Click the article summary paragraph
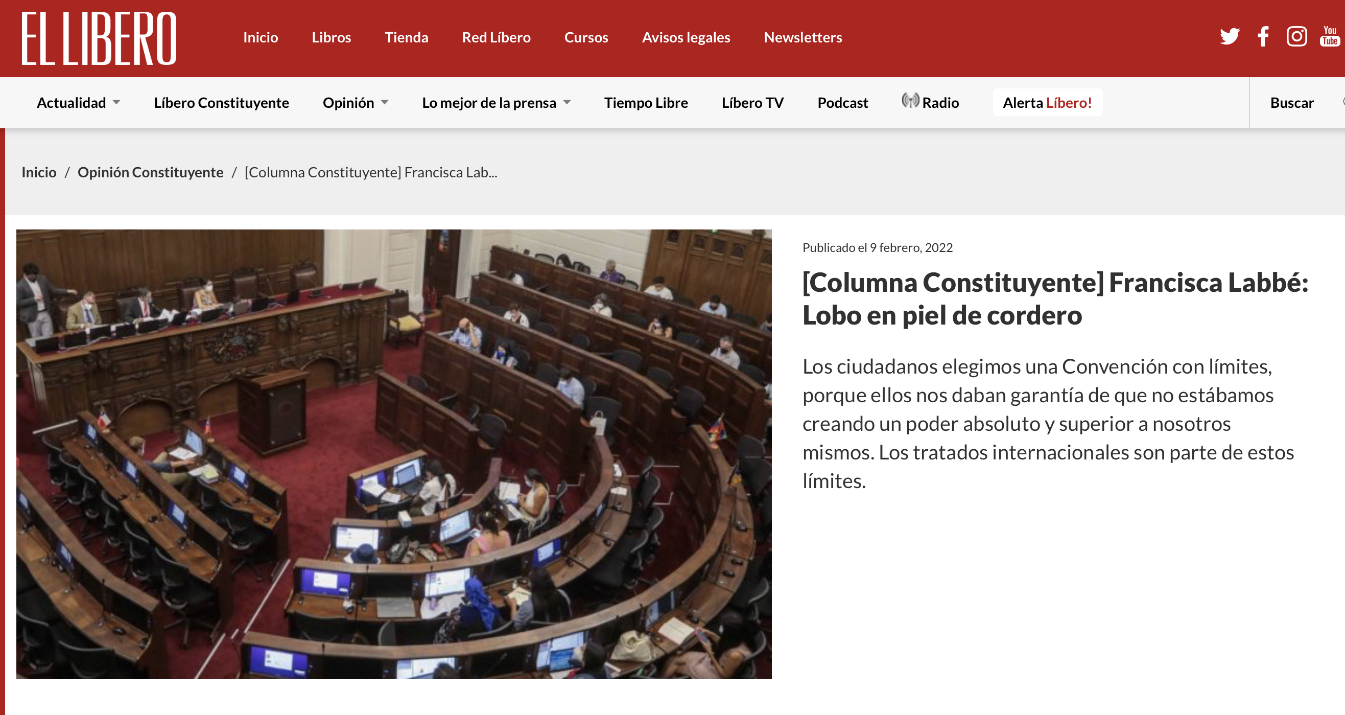 click(x=1048, y=424)
